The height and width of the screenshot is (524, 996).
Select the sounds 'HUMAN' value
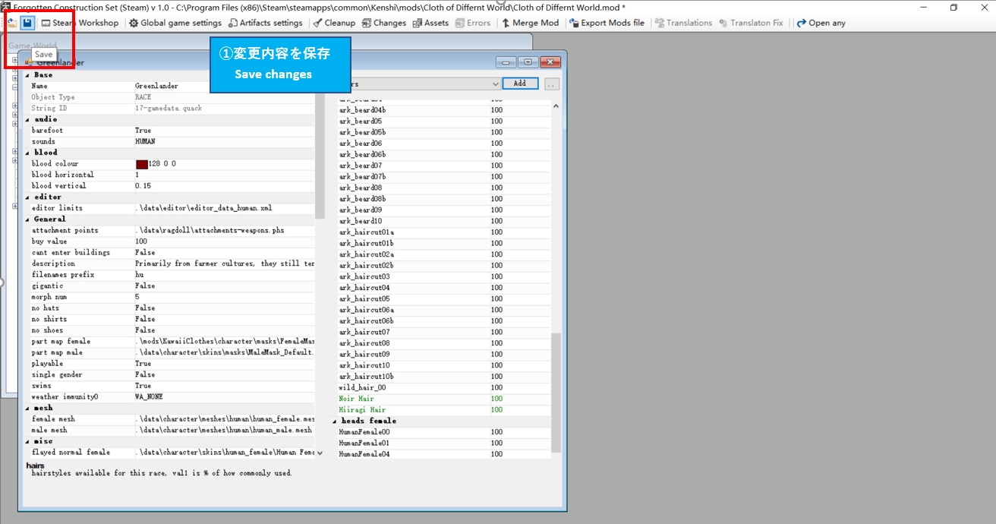pos(145,141)
